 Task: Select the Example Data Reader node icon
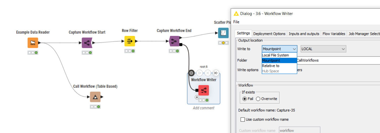click(33, 43)
